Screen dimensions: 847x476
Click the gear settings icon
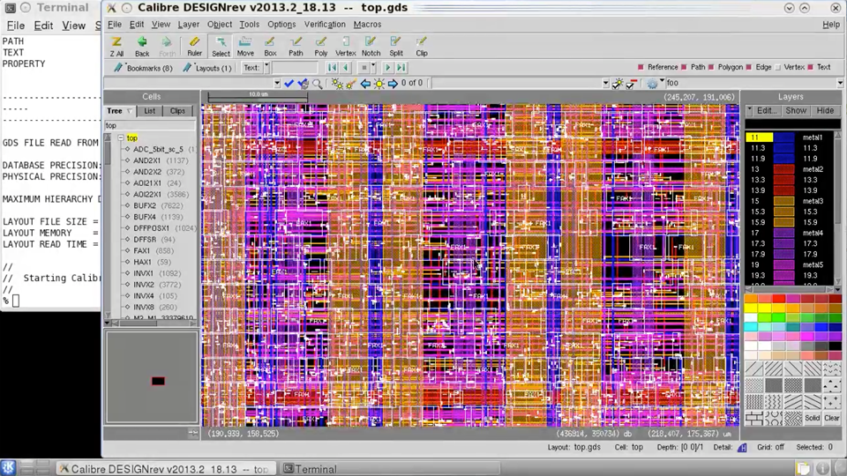point(653,83)
